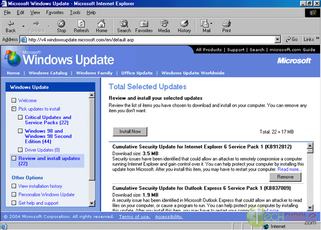The width and height of the screenshot is (321, 230).
Task: Open the Search link in top black bar
Action: point(257,50)
